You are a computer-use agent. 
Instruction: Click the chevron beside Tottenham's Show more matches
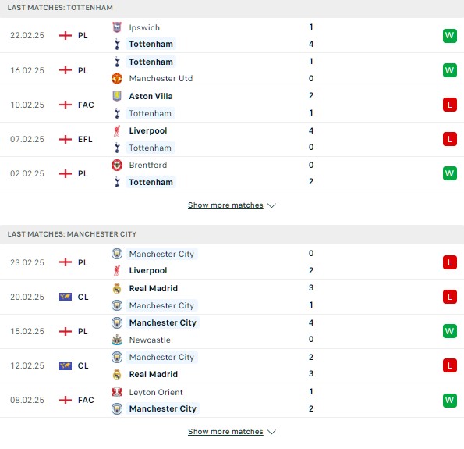click(271, 205)
